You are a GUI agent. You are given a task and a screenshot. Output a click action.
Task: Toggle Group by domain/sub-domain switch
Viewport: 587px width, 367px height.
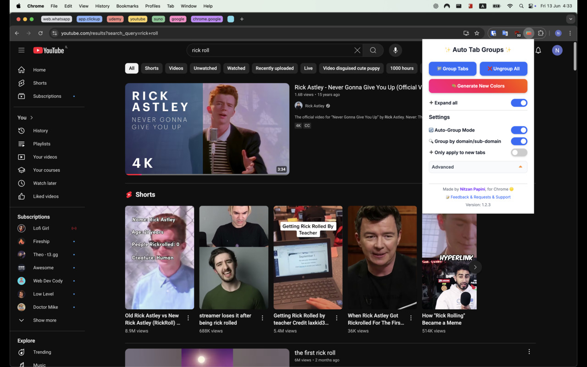coord(519,141)
